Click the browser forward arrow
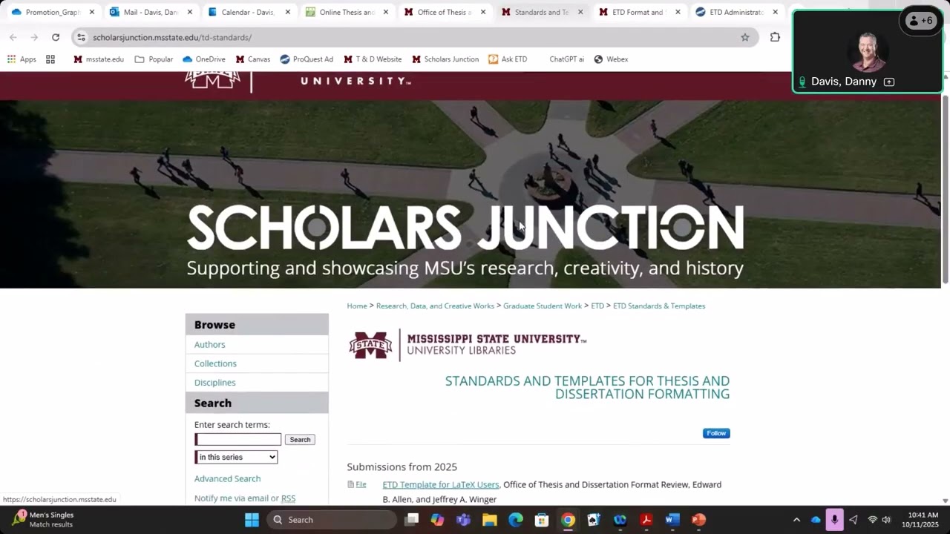This screenshot has width=950, height=534. [x=34, y=37]
